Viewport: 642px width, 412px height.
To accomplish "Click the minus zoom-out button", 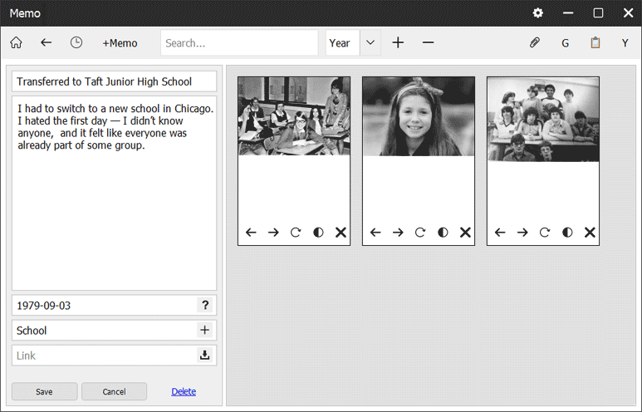I will pos(428,42).
